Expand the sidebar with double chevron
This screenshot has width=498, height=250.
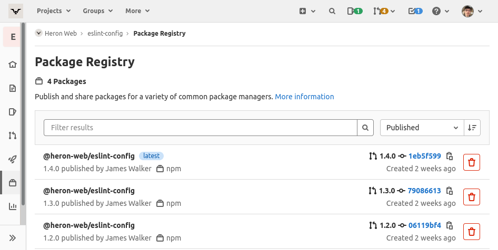tap(13, 238)
